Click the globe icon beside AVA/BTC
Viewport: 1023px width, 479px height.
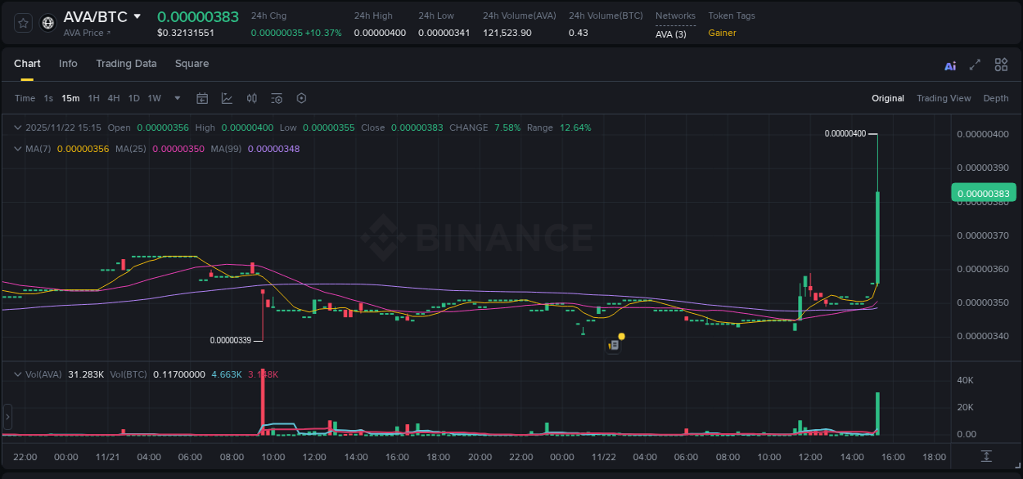pos(47,23)
